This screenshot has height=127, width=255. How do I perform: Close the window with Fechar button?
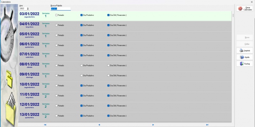tap(244, 64)
